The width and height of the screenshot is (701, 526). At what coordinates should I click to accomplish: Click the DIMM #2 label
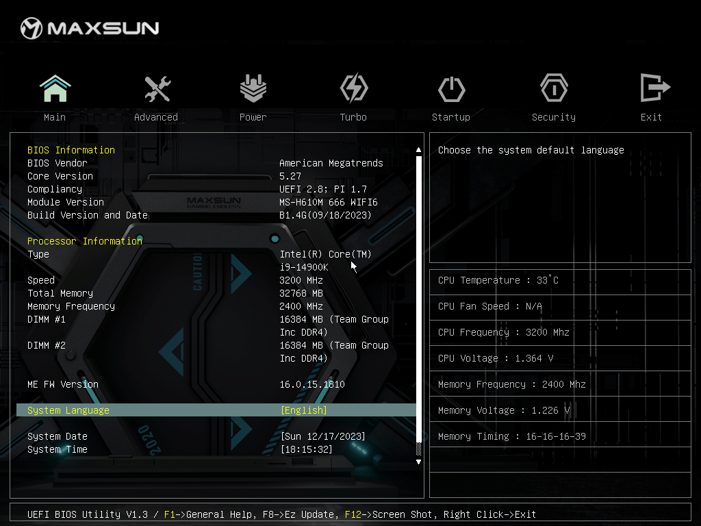pyautogui.click(x=47, y=345)
